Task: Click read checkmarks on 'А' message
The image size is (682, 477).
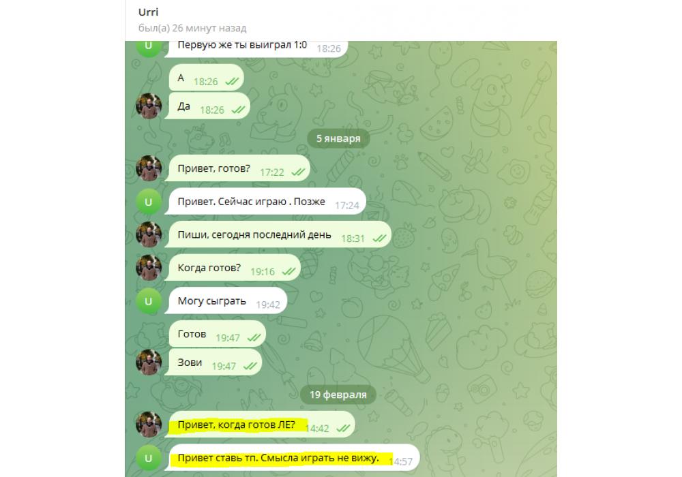Action: click(x=231, y=82)
